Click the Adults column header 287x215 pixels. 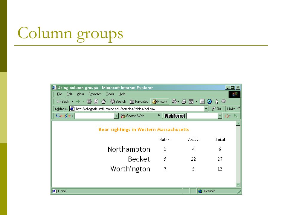pos(193,139)
